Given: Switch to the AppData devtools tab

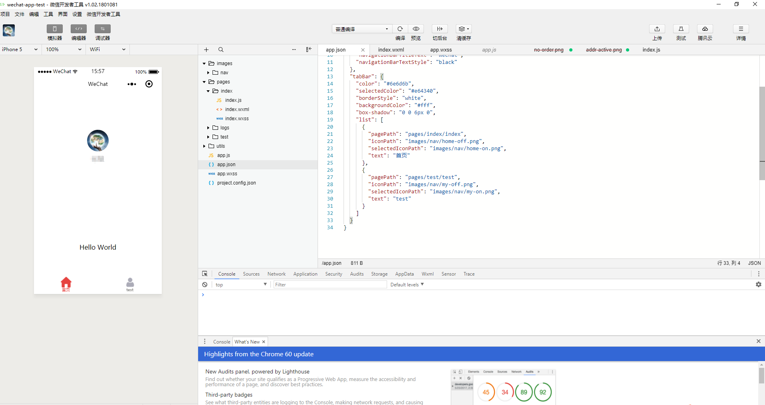Looking at the screenshot, I should tap(404, 274).
